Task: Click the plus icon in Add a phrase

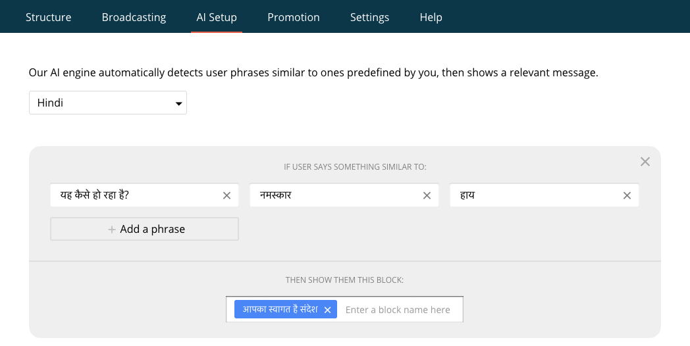Action: pyautogui.click(x=112, y=230)
